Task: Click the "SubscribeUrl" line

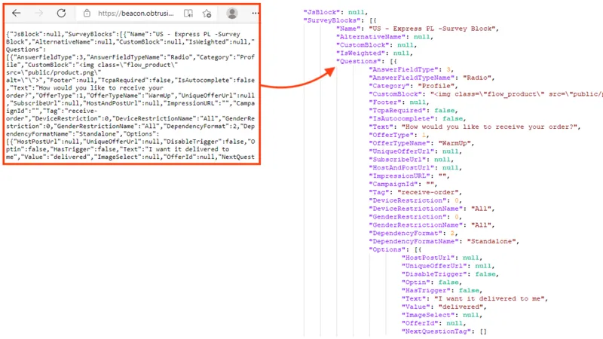Action: coord(412,160)
